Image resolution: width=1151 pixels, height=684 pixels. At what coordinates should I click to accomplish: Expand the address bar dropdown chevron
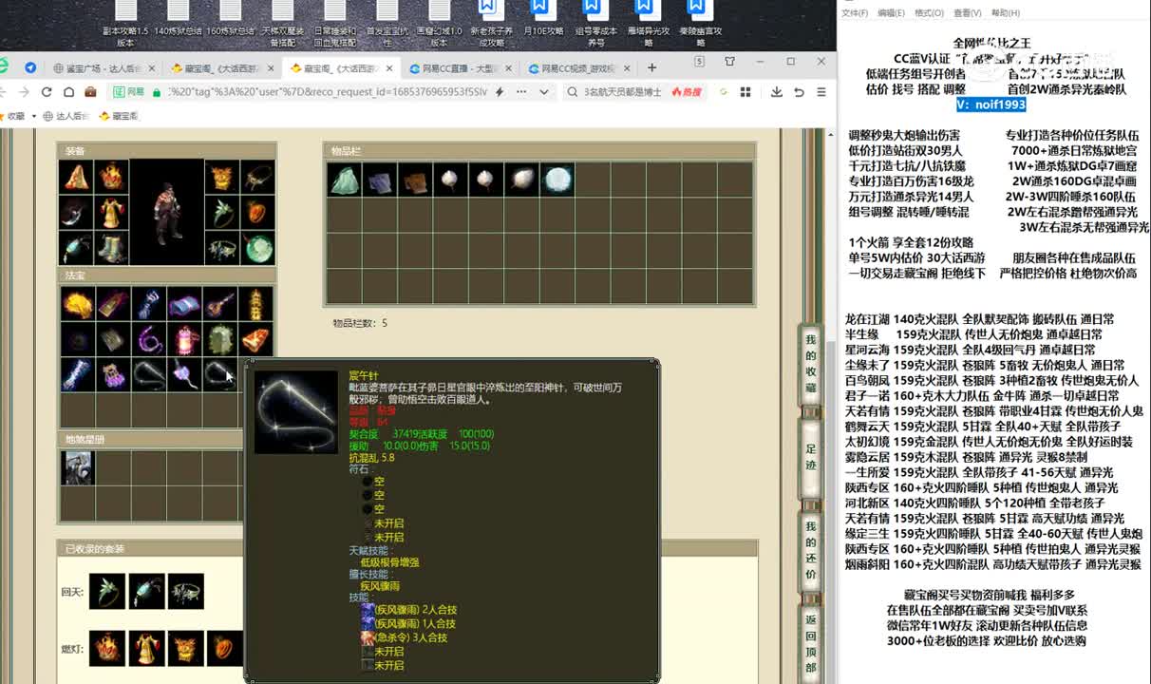pos(544,92)
